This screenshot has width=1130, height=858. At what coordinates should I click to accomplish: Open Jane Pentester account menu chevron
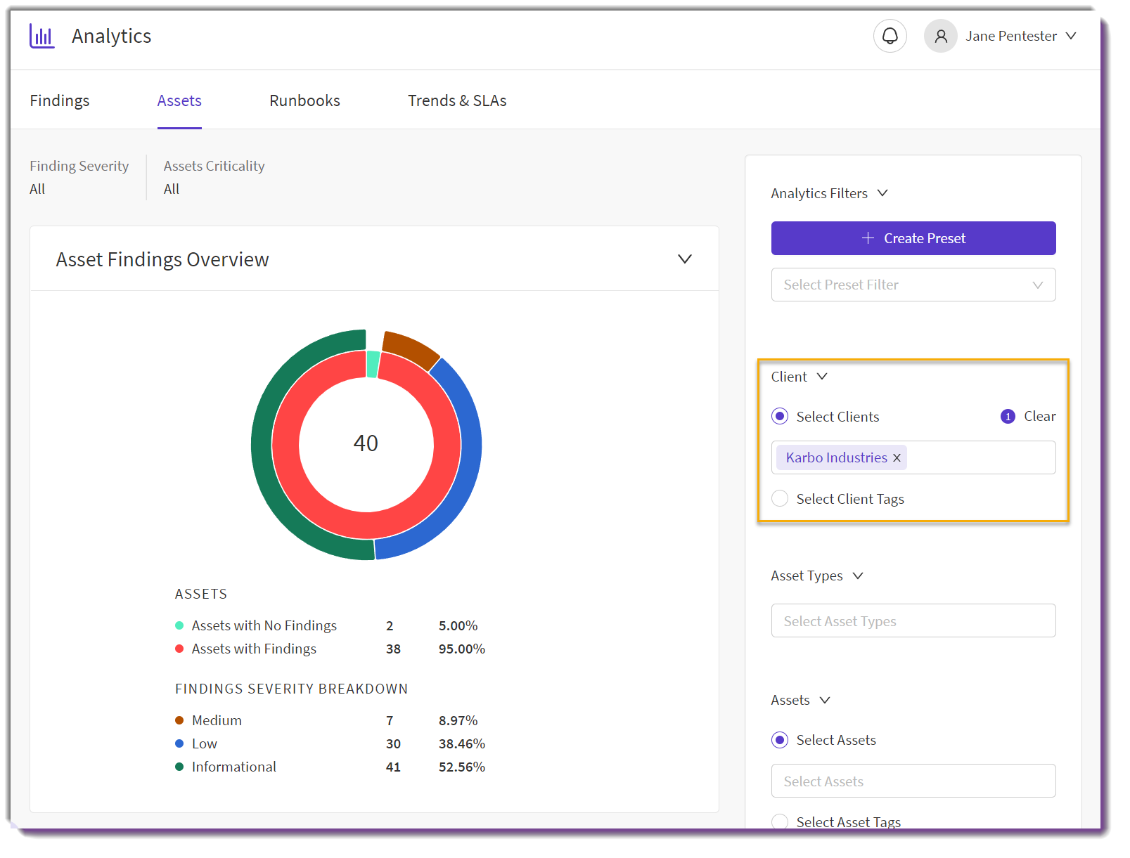tap(1071, 36)
